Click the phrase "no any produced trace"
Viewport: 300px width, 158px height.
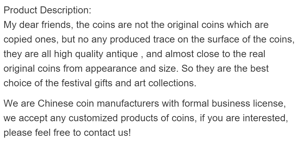tap(130, 39)
